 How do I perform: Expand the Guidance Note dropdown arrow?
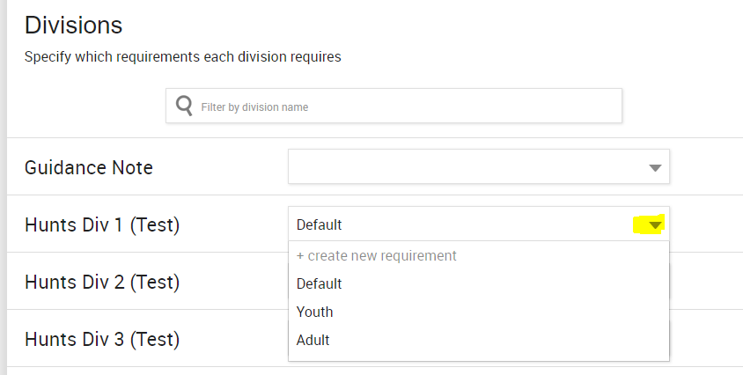point(654,167)
